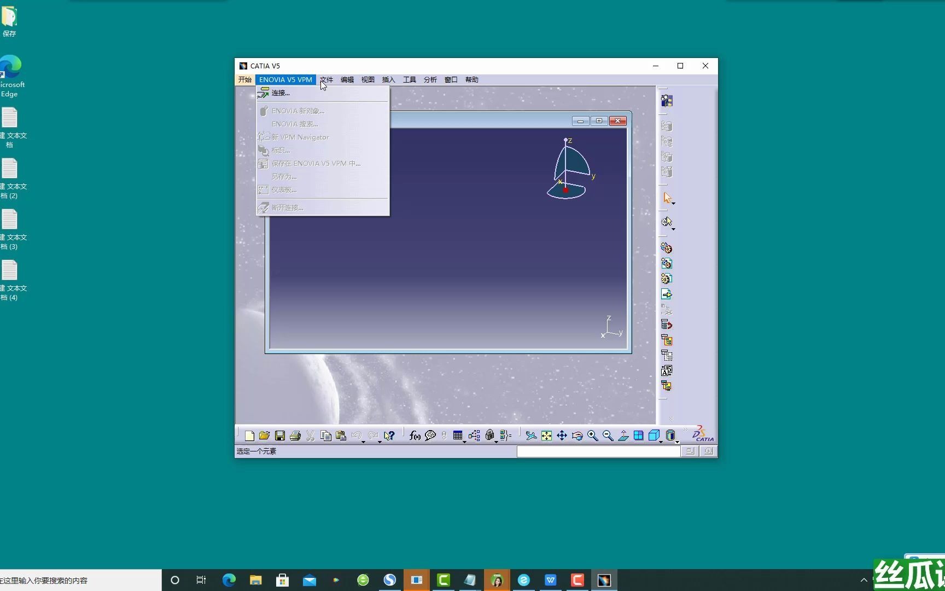Open the 编辑 menu
Screen dimensions: 945x591
[347, 80]
